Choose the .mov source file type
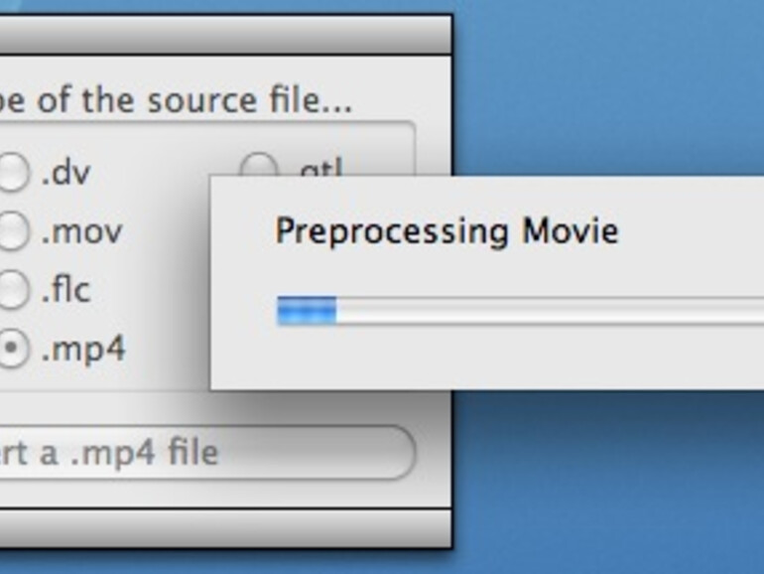The image size is (764, 574). click(x=13, y=232)
